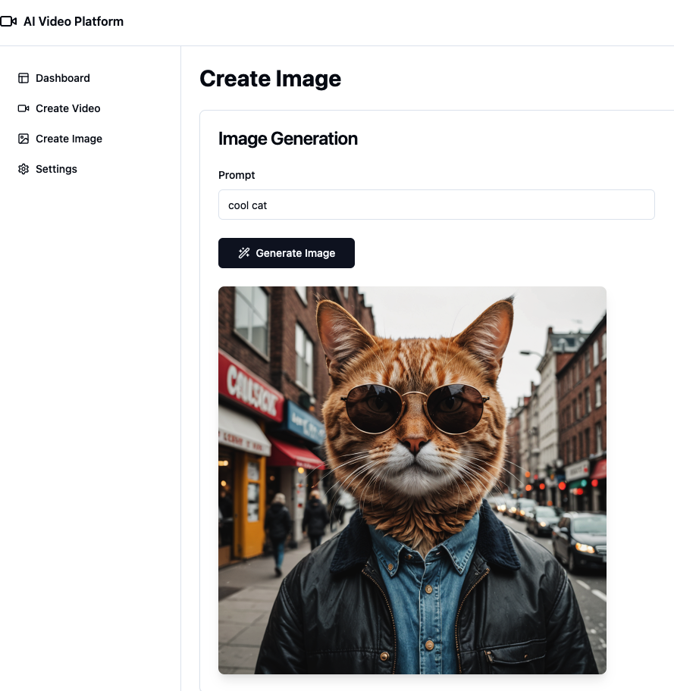This screenshot has width=674, height=691.
Task: Focus the prompt field containing "cool cat"
Action: click(436, 205)
